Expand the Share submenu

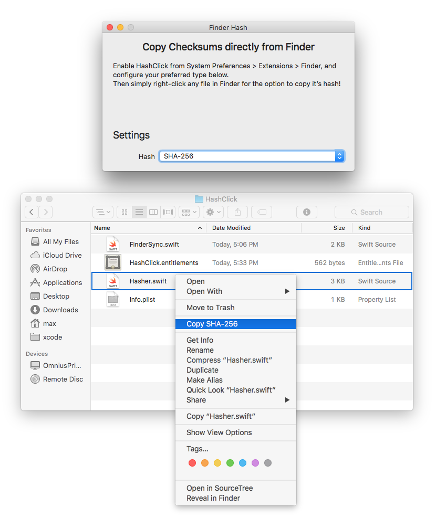click(235, 400)
